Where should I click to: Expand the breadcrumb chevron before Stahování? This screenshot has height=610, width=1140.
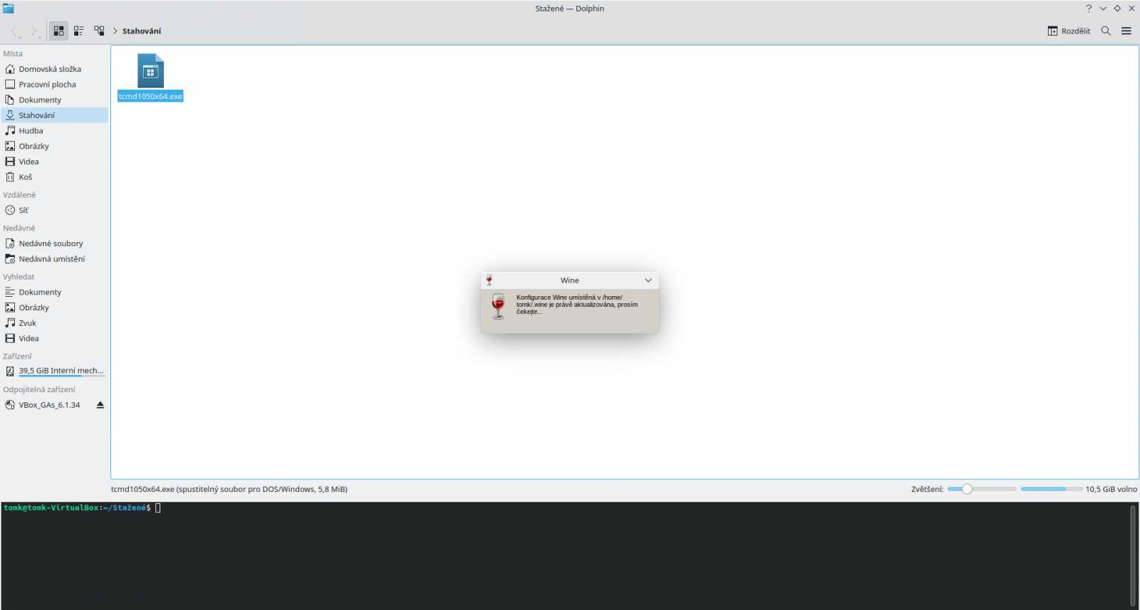coord(115,31)
